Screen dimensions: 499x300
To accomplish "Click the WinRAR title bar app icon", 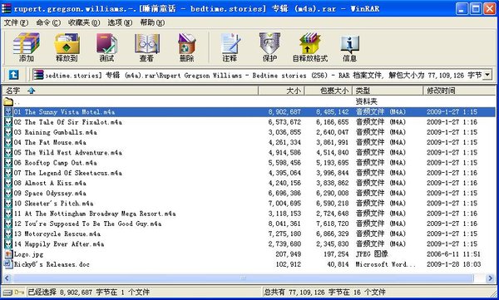I will (7, 8).
